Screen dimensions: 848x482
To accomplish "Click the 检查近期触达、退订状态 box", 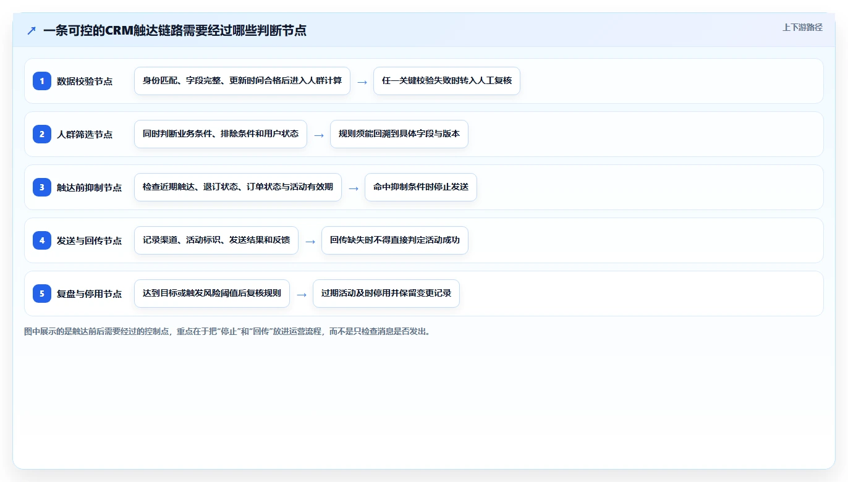I will [x=238, y=187].
